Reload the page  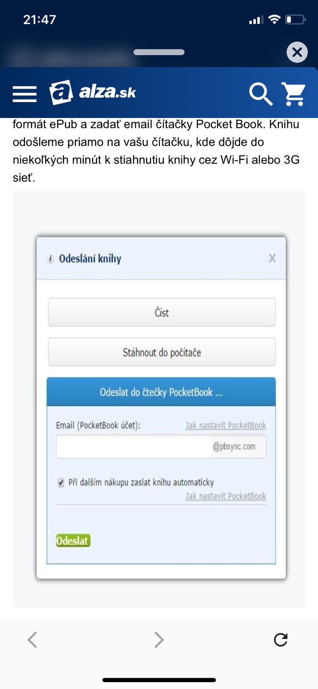point(281,639)
